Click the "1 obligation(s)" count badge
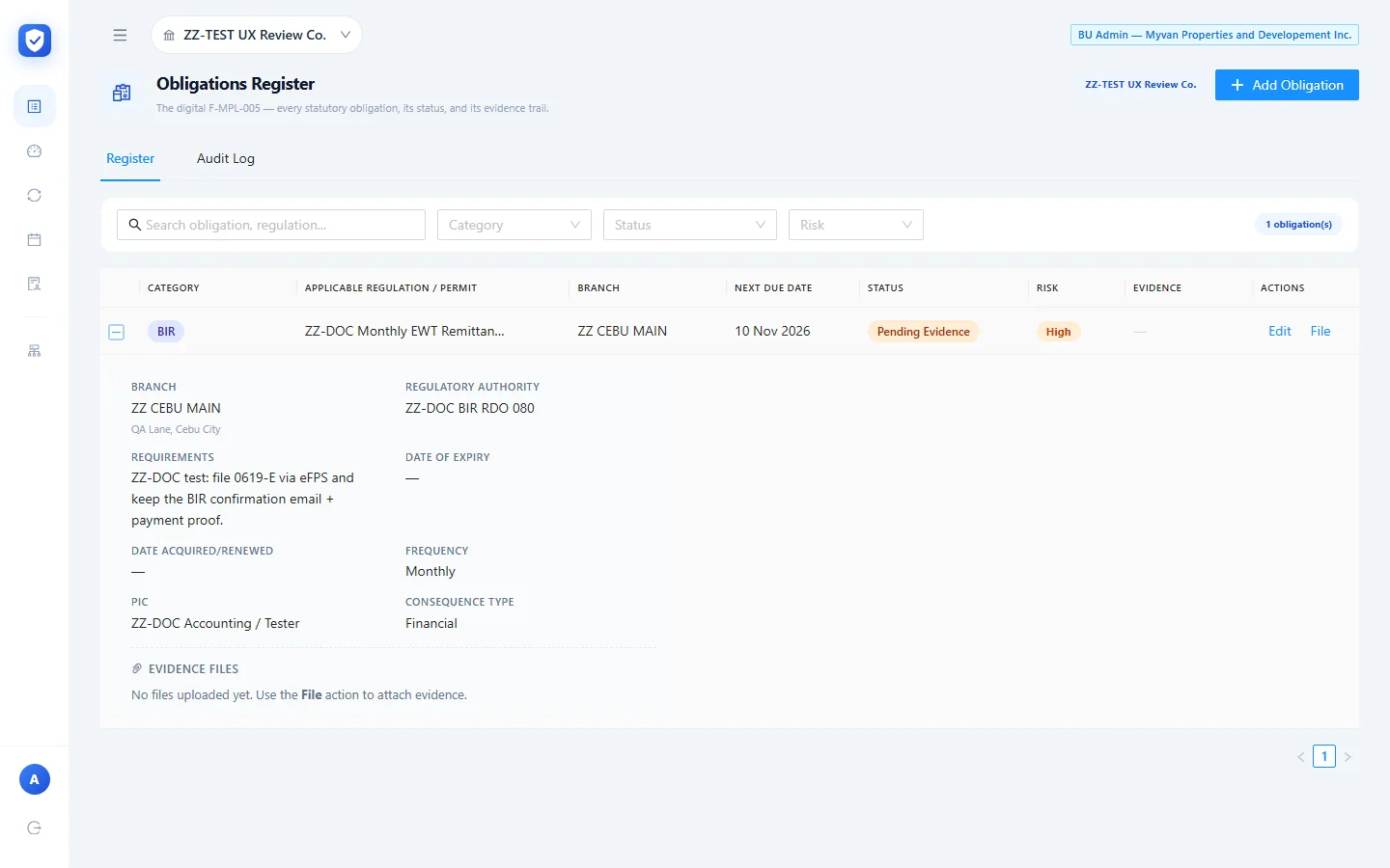This screenshot has height=868, width=1390. coord(1298,225)
